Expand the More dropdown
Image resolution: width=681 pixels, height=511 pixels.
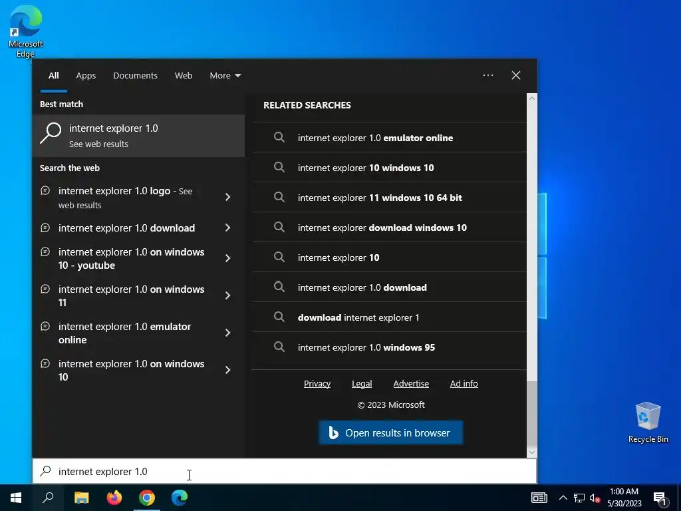pyautogui.click(x=225, y=76)
